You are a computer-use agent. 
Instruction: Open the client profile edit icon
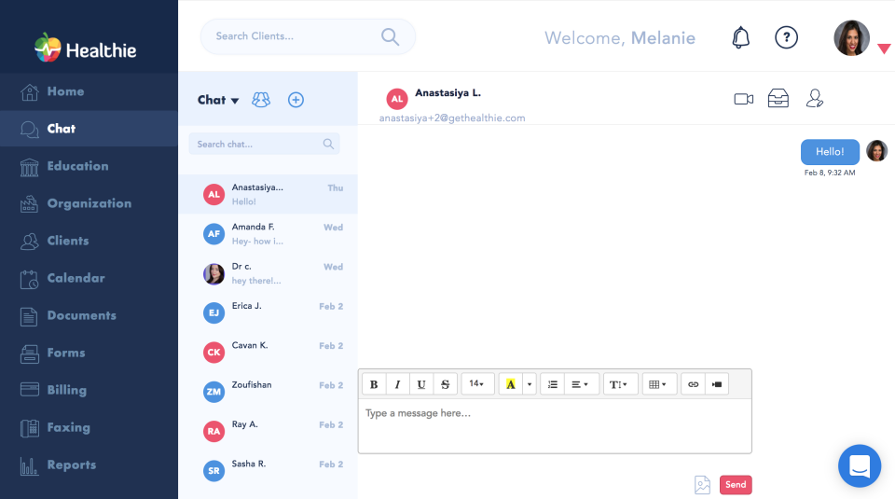click(815, 98)
